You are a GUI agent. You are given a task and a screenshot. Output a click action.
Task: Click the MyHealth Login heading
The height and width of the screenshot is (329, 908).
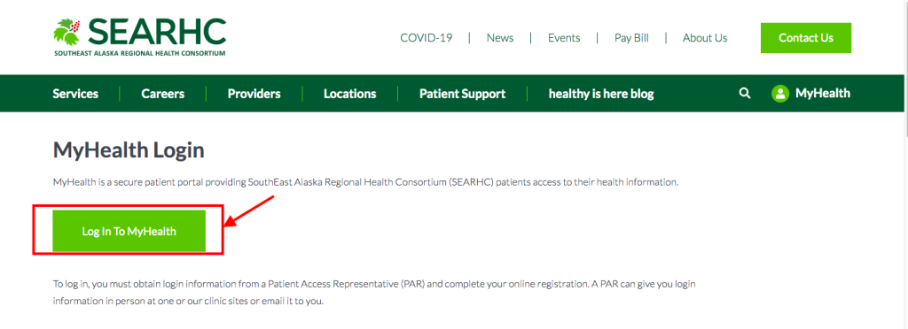pos(129,150)
